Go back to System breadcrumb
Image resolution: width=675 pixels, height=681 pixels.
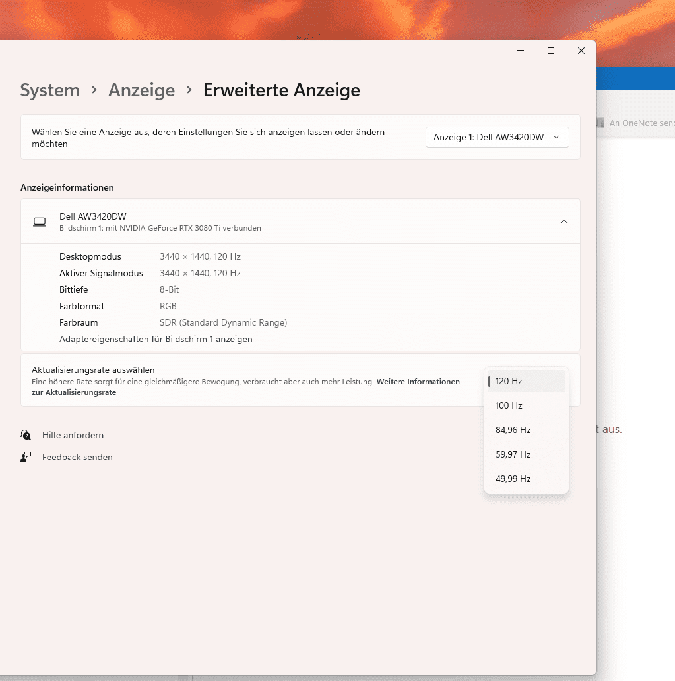50,90
